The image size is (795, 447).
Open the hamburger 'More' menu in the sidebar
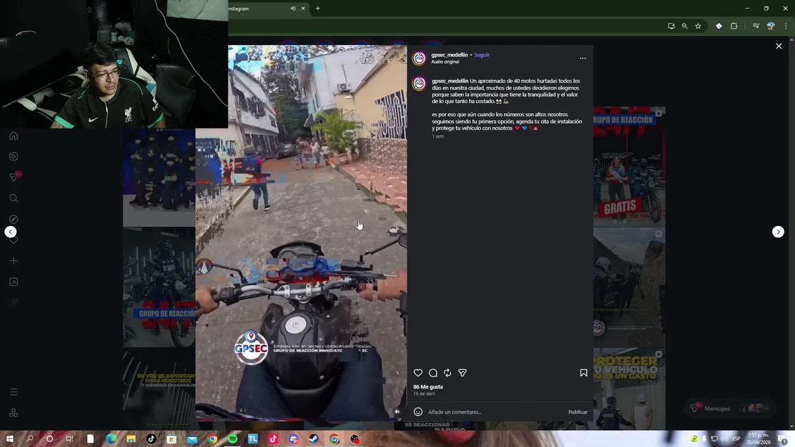(14, 392)
